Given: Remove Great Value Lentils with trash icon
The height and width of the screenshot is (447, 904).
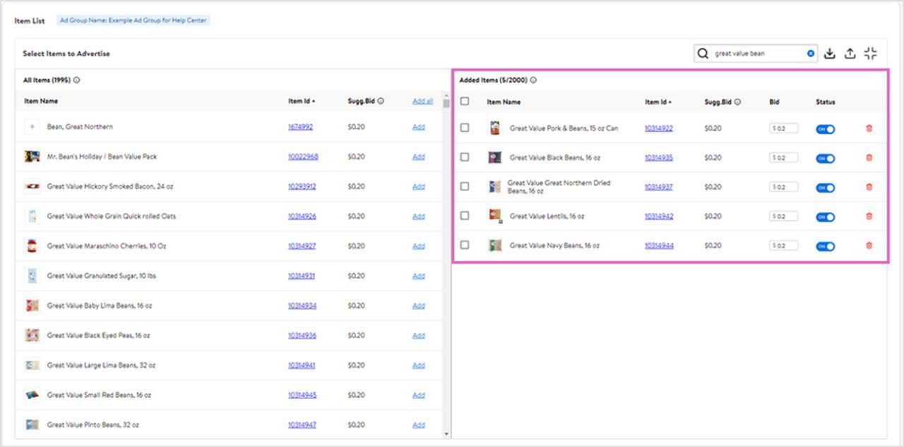Looking at the screenshot, I should pyautogui.click(x=869, y=216).
